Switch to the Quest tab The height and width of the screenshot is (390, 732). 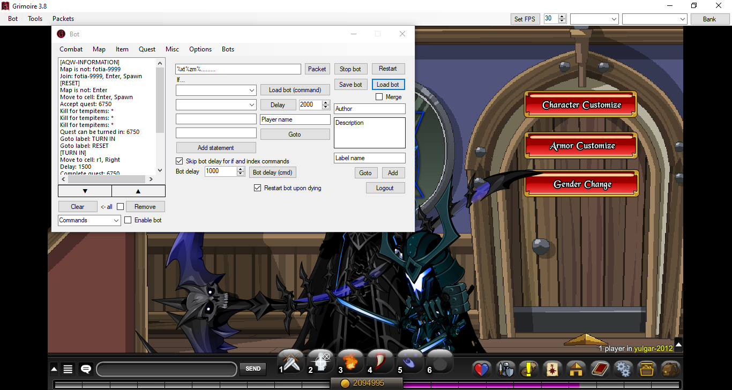[x=147, y=49]
